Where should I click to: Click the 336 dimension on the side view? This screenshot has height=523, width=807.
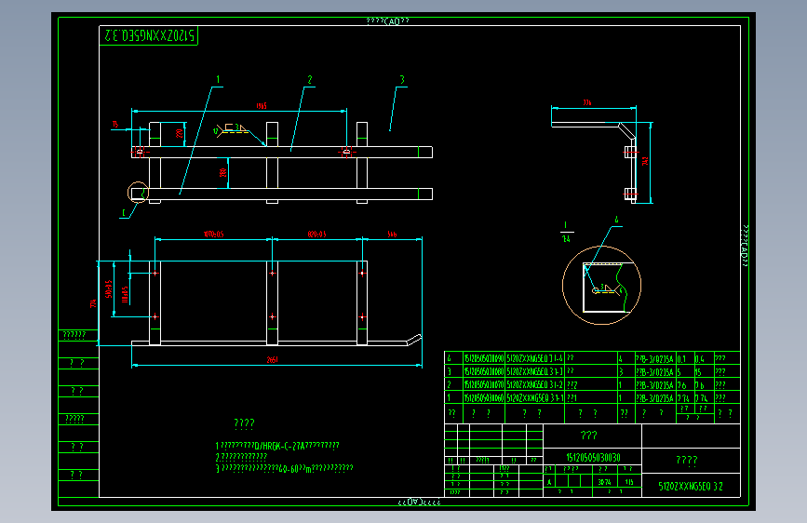point(587,102)
